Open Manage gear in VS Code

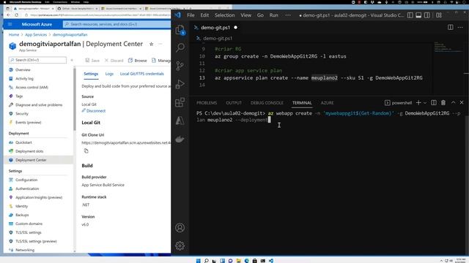(180, 245)
